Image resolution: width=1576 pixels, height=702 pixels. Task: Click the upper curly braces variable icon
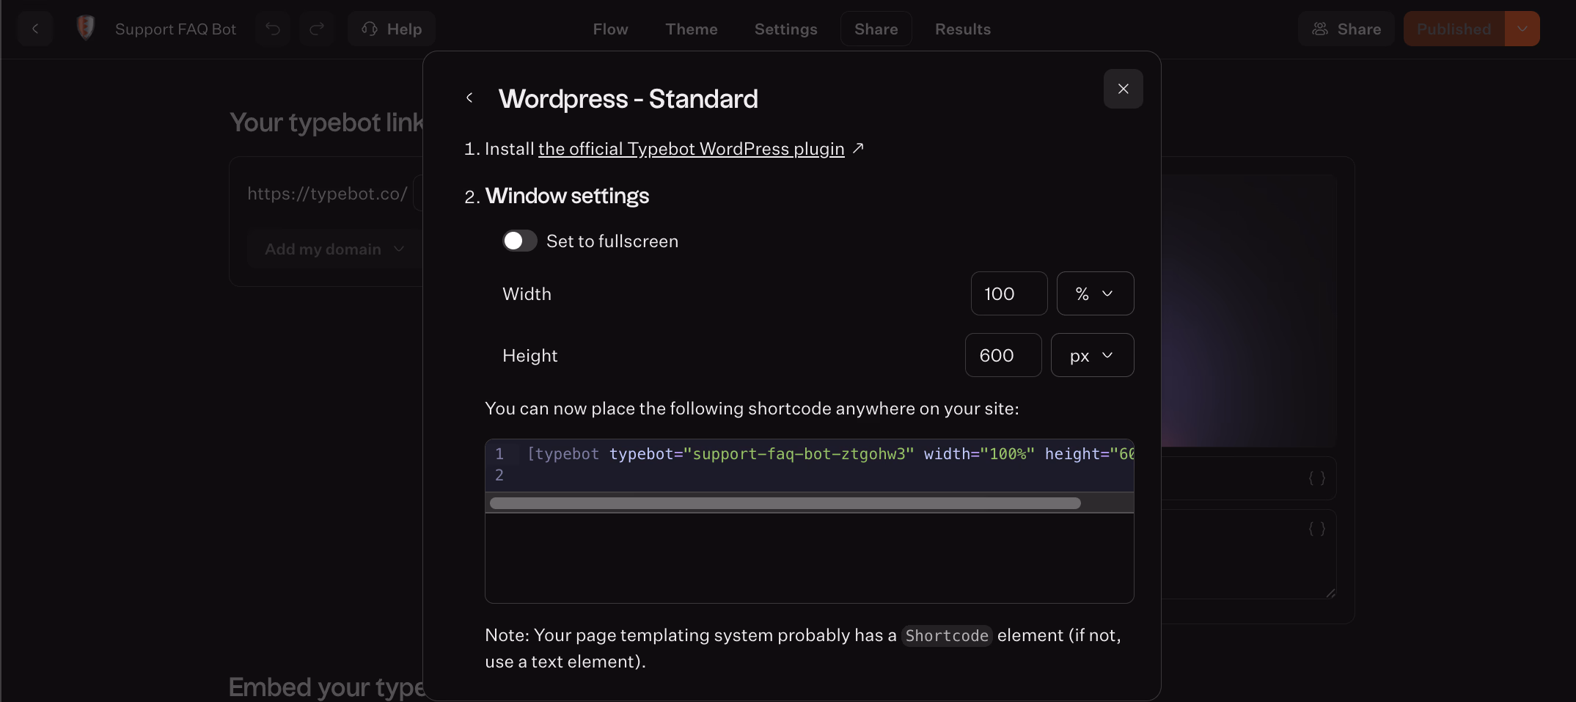[x=1317, y=478]
